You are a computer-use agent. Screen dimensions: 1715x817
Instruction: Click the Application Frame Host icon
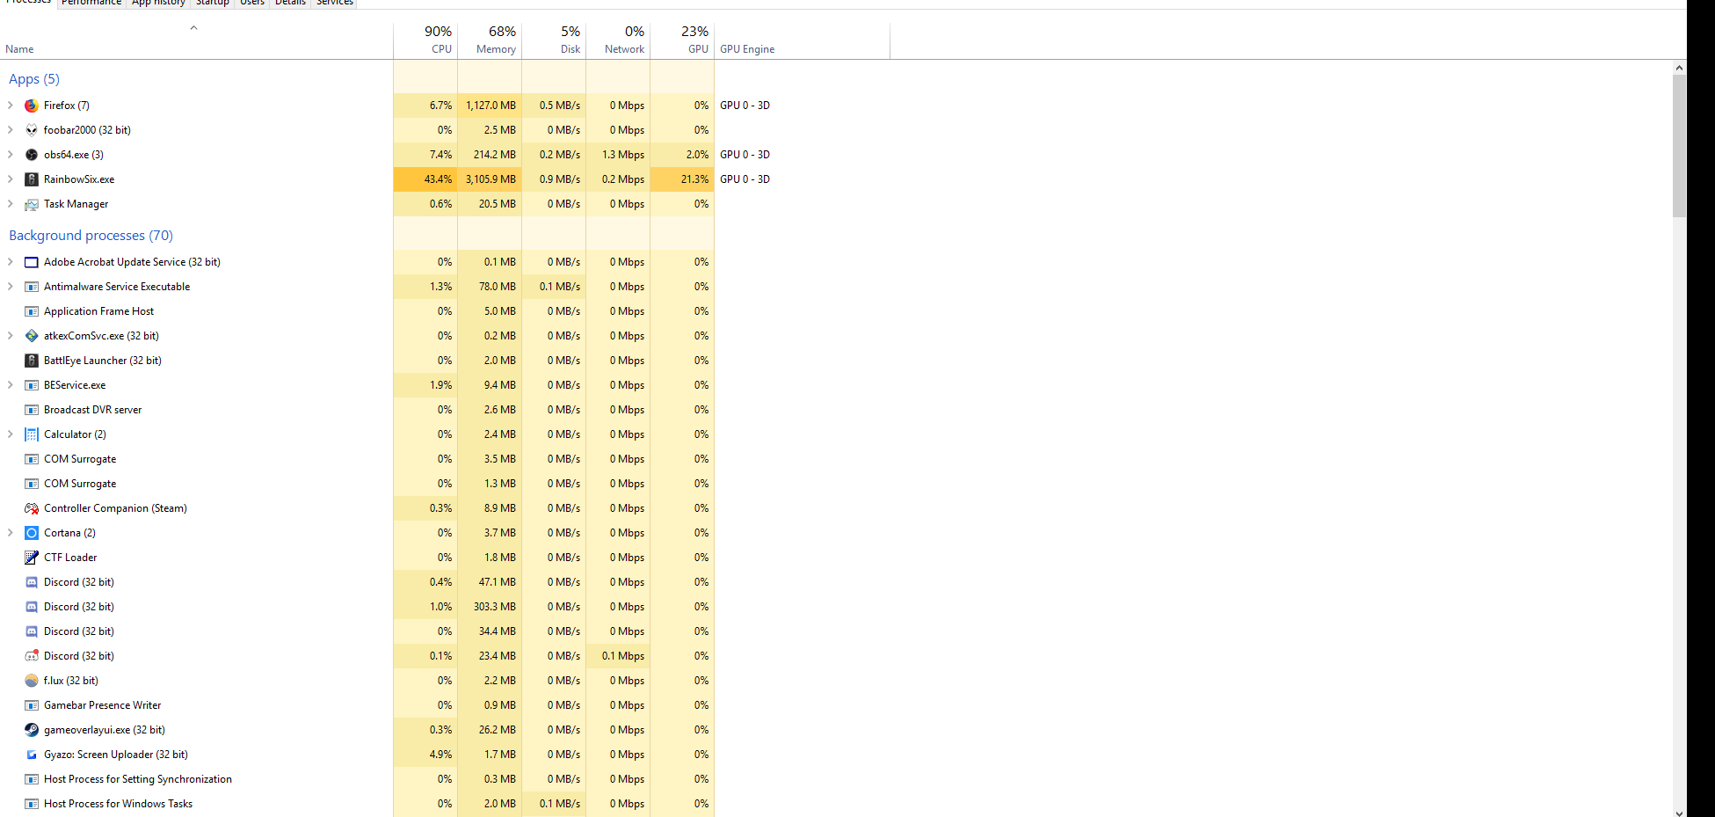pyautogui.click(x=32, y=311)
